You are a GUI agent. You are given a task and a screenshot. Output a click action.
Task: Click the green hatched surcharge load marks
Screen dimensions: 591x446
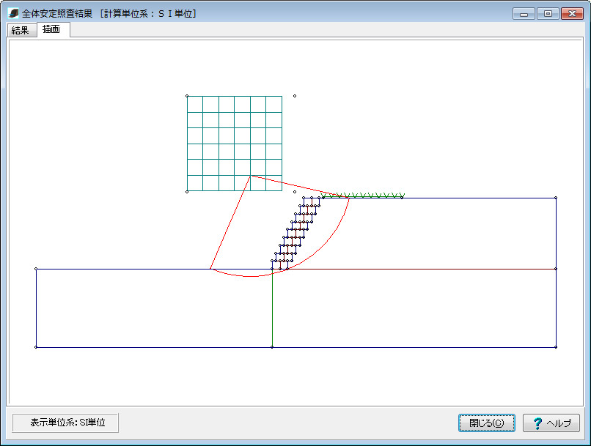(362, 195)
